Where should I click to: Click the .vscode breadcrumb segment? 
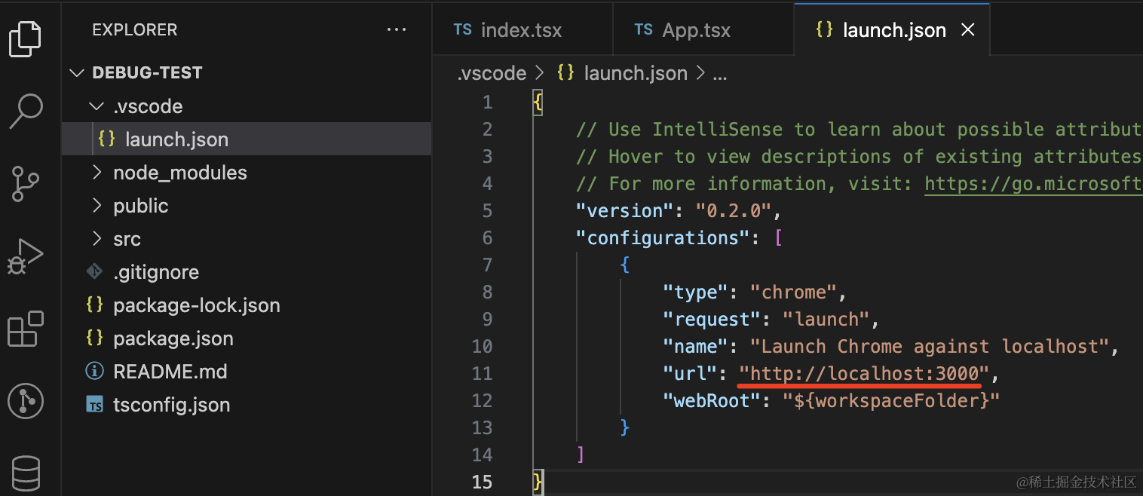coord(492,73)
